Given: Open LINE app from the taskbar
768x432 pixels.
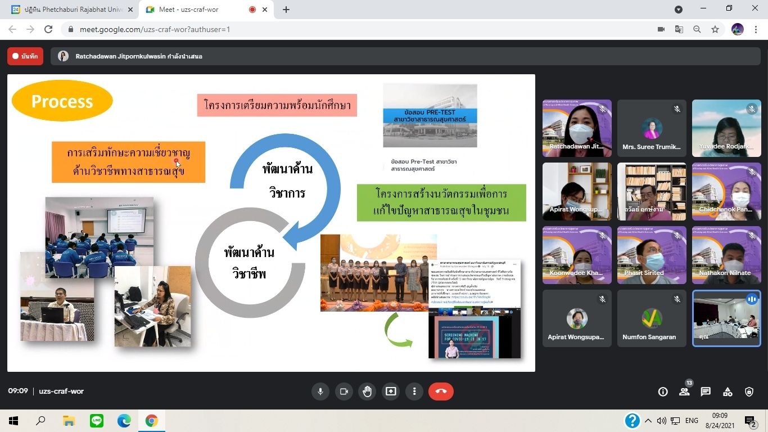Looking at the screenshot, I should 97,421.
